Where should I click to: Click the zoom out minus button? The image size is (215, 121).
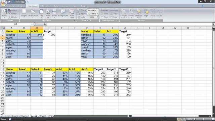(x=195, y=119)
